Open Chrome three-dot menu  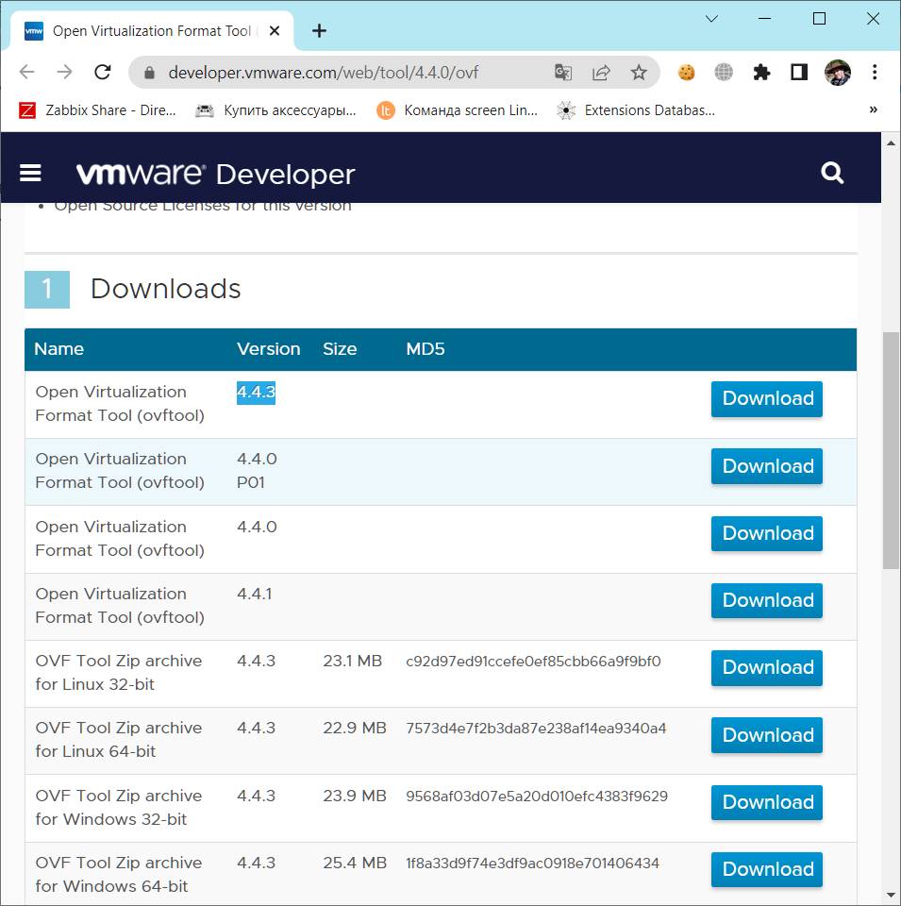pos(875,73)
